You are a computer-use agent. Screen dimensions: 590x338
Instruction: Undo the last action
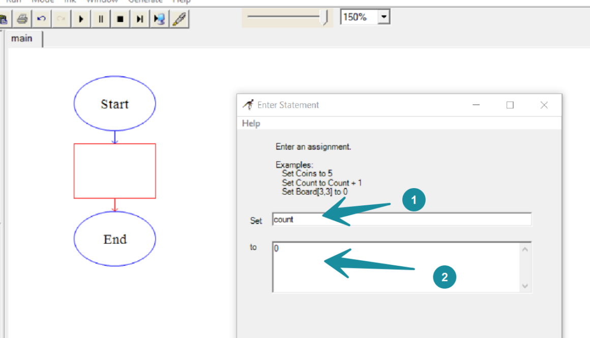click(41, 19)
